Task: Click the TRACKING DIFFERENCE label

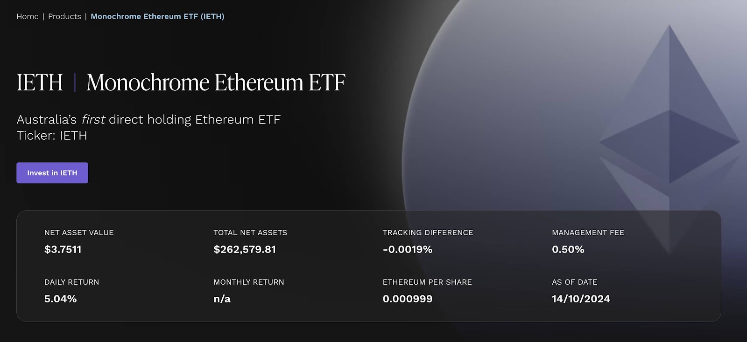Action: pyautogui.click(x=428, y=233)
